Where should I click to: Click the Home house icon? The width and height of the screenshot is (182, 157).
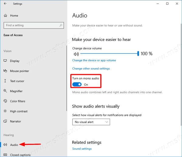pyautogui.click(x=5, y=15)
